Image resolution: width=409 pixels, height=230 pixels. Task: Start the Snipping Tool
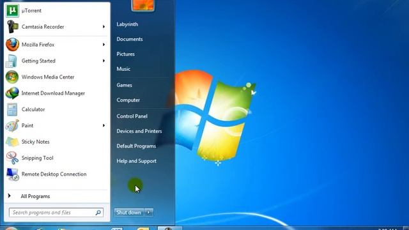[x=57, y=158]
